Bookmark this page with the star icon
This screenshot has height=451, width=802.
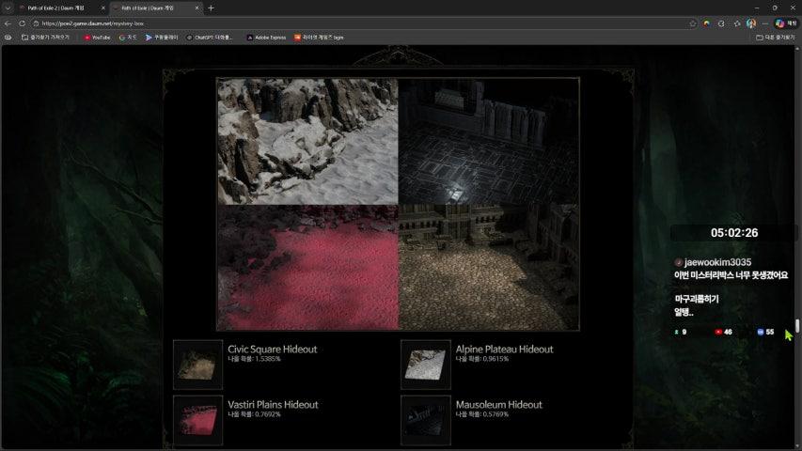(693, 23)
